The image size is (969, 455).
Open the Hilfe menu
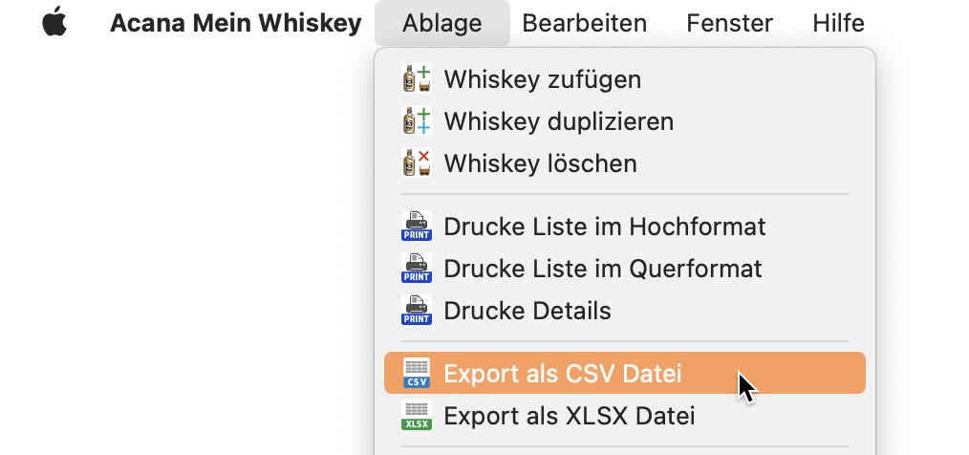(x=838, y=23)
